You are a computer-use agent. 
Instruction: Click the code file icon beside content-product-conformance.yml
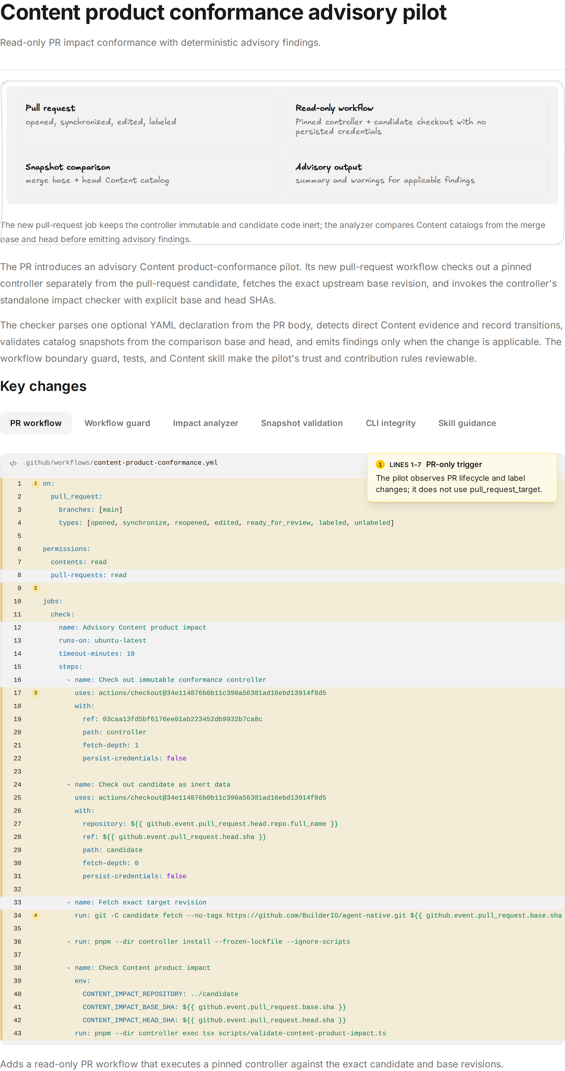[13, 463]
